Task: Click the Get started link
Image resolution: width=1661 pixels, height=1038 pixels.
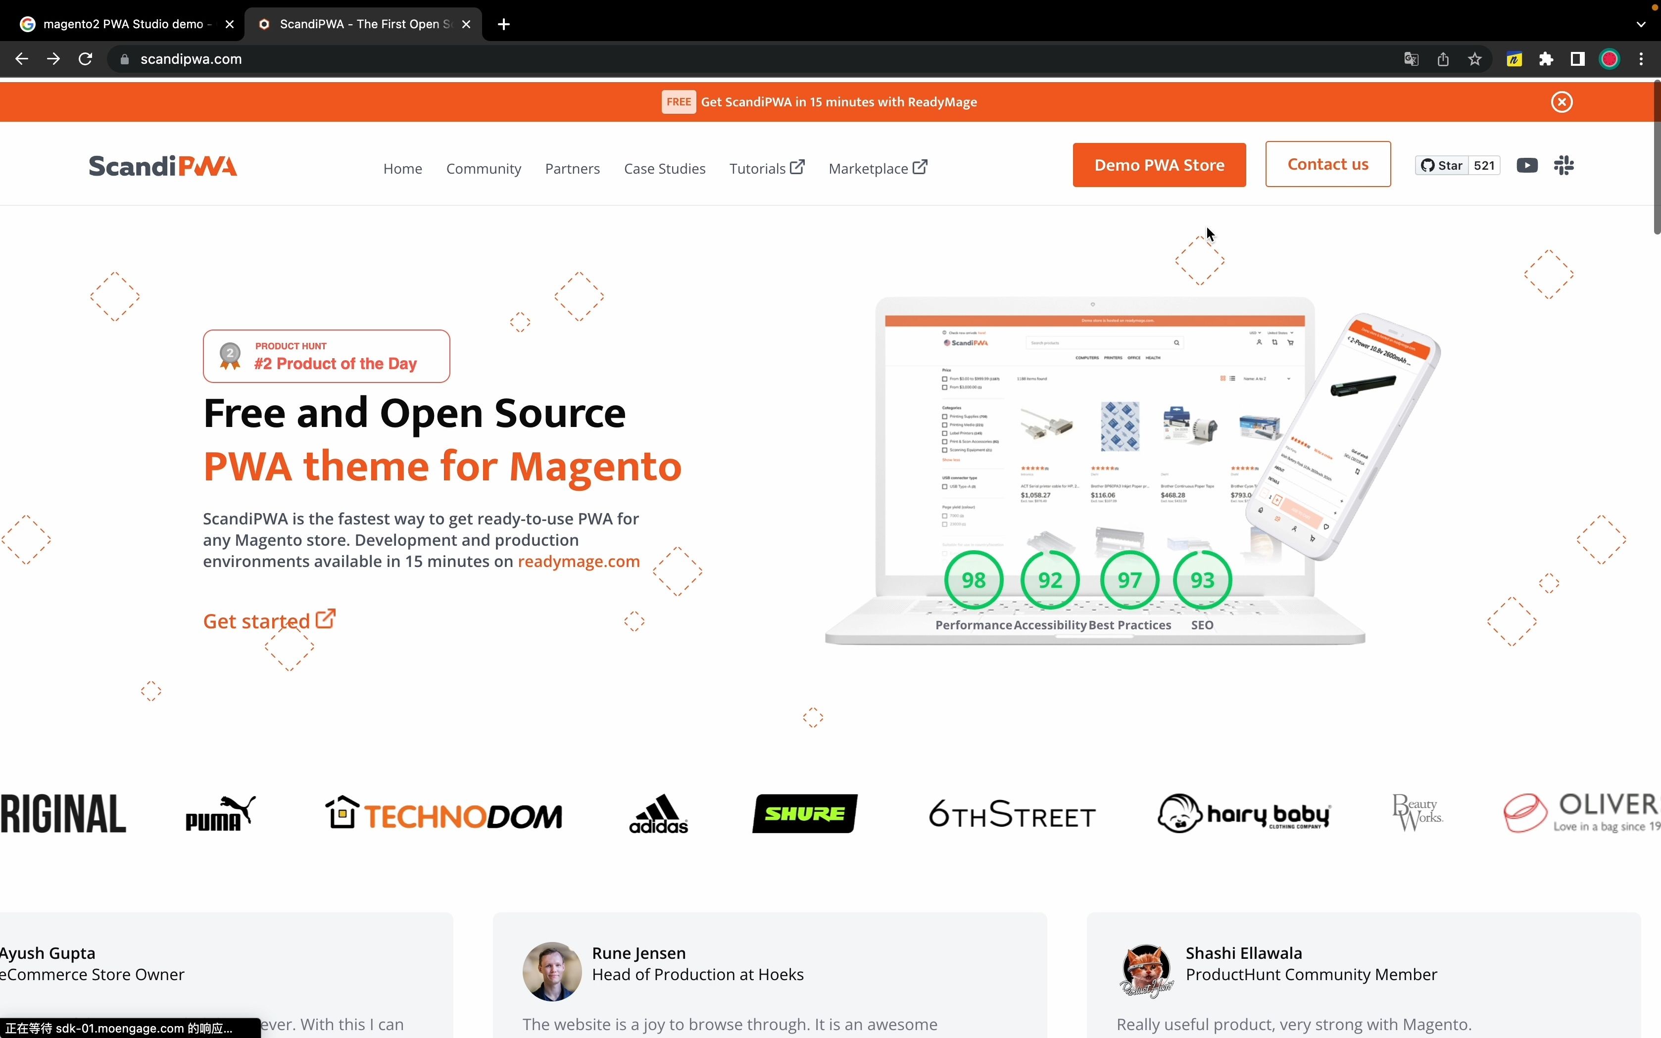Action: 269,620
